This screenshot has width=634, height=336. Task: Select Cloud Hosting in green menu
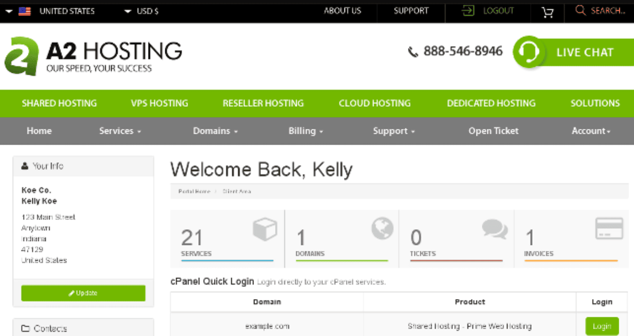[x=375, y=103]
